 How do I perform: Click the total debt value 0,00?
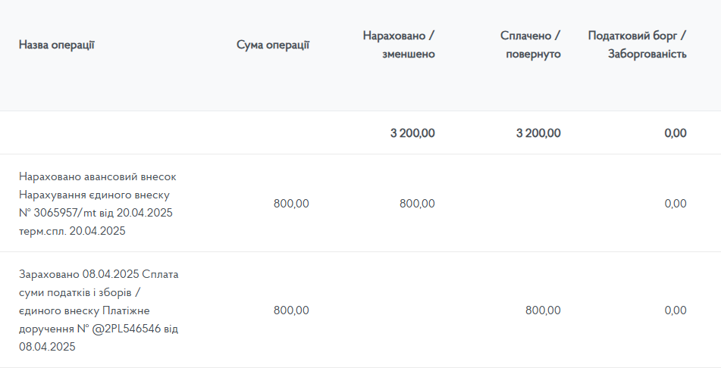point(676,133)
